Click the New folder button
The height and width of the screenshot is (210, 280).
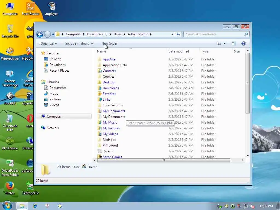[x=109, y=43]
